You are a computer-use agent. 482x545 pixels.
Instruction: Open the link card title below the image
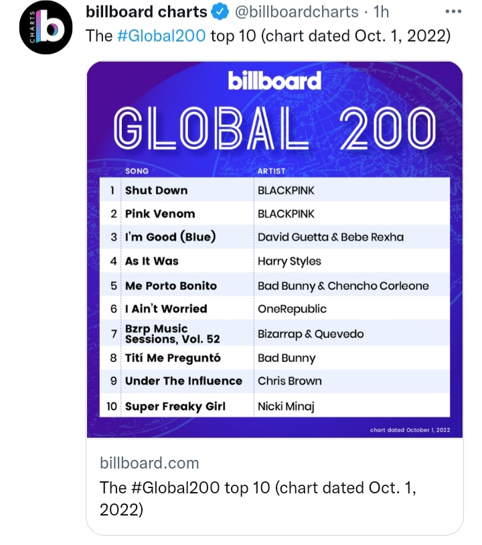click(258, 498)
